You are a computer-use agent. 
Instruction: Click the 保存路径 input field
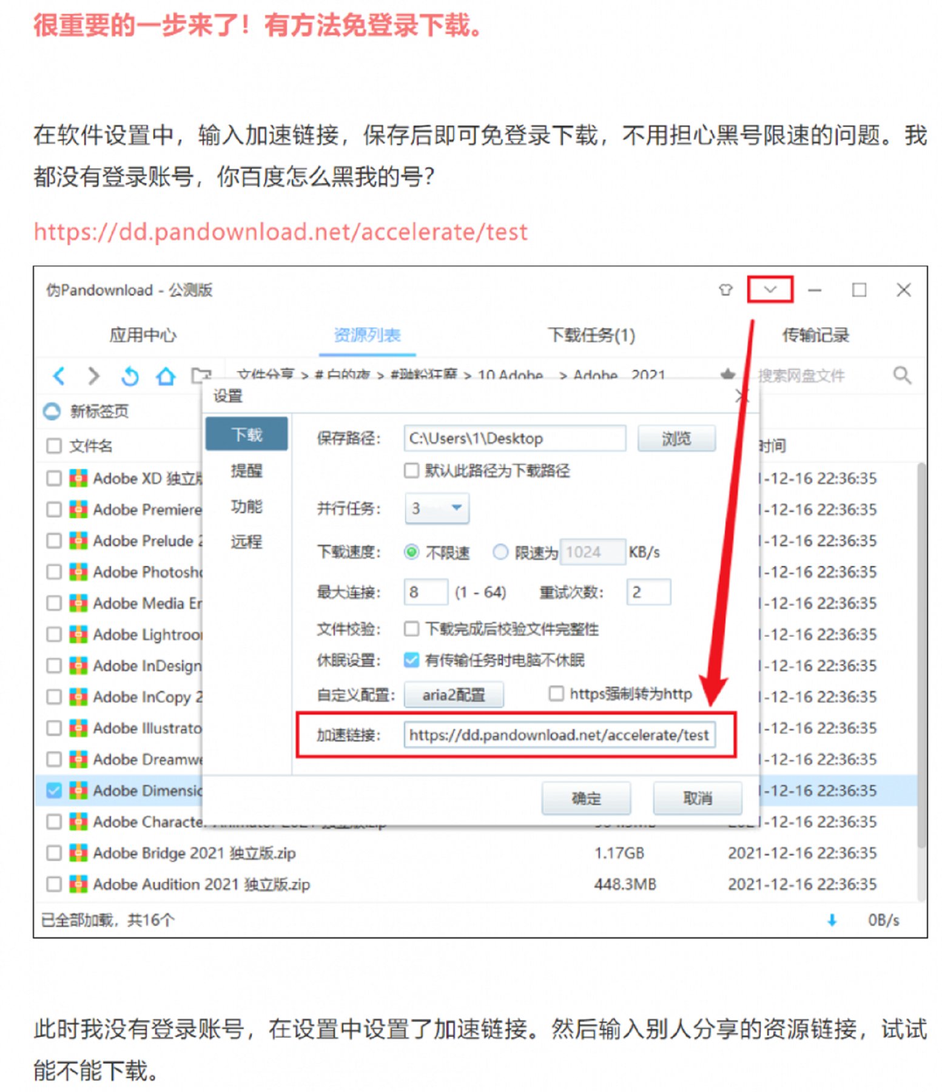click(515, 438)
